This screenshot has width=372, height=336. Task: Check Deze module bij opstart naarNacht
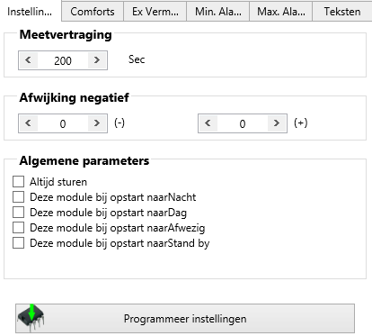(18, 197)
